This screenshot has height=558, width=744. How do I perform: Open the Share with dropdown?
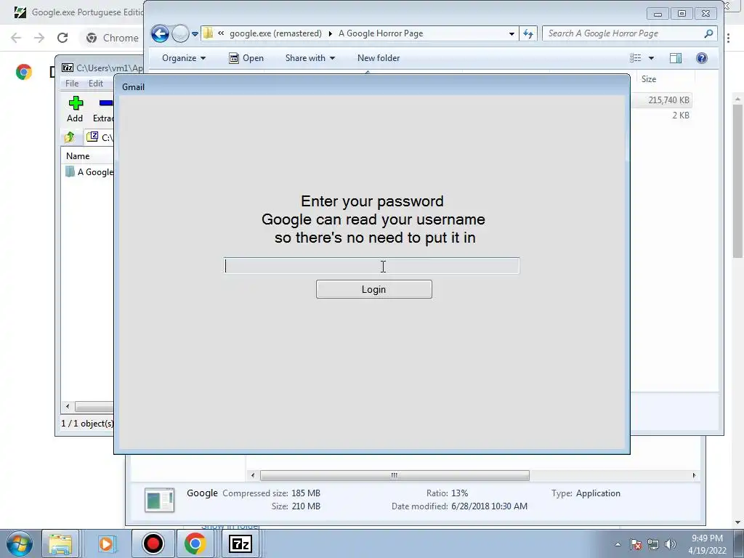(x=310, y=58)
